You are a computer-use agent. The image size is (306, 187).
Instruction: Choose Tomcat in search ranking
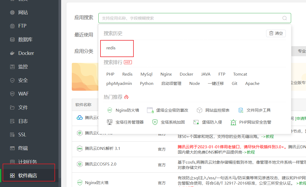click(240, 74)
